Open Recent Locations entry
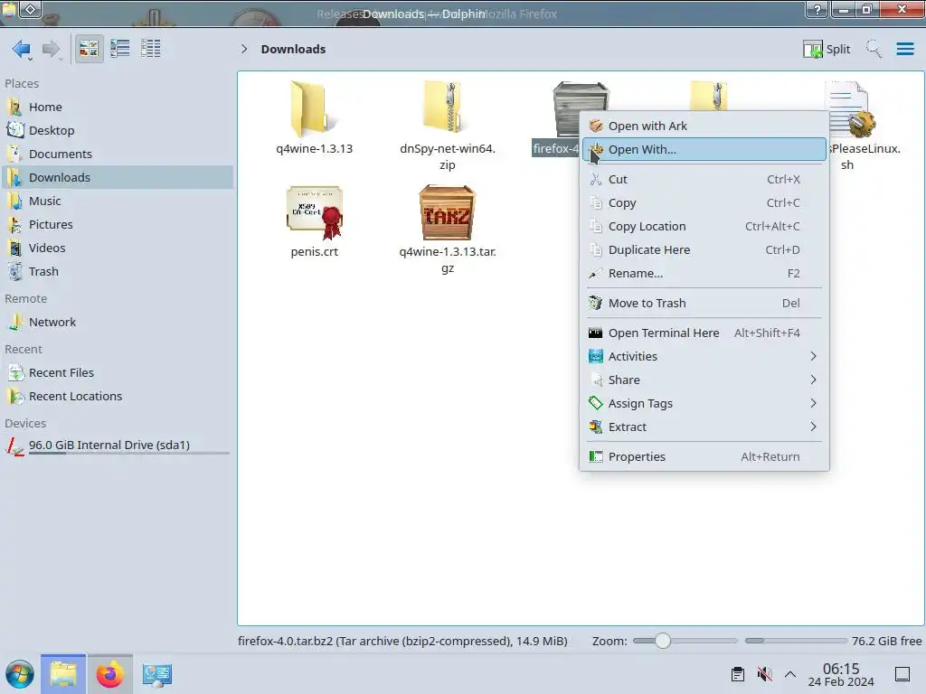 pyautogui.click(x=118, y=397)
